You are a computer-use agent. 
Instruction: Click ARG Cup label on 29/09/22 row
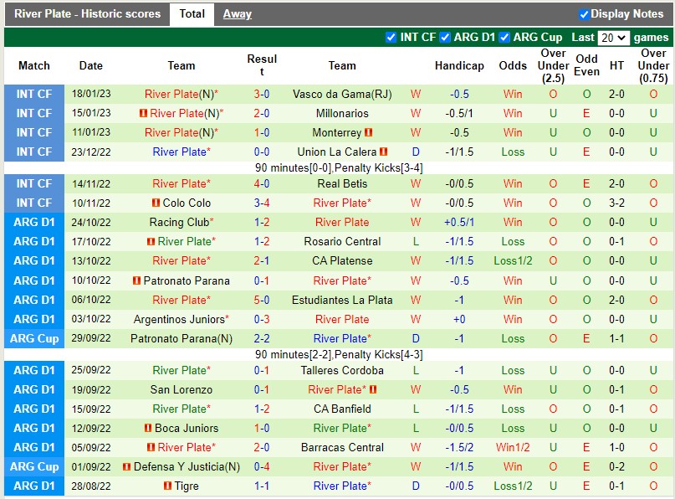click(x=34, y=338)
